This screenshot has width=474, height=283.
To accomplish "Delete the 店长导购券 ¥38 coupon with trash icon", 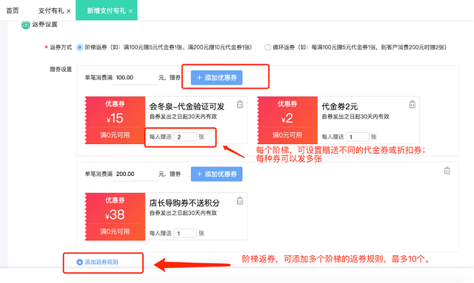I will (240, 201).
